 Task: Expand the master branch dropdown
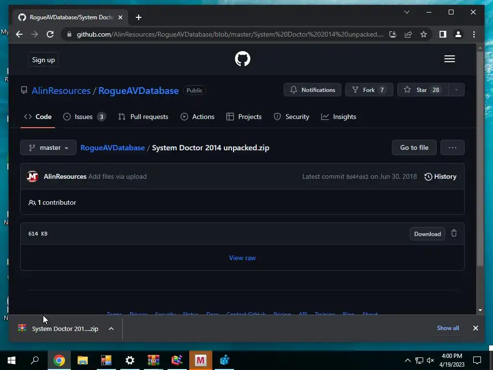click(x=49, y=147)
